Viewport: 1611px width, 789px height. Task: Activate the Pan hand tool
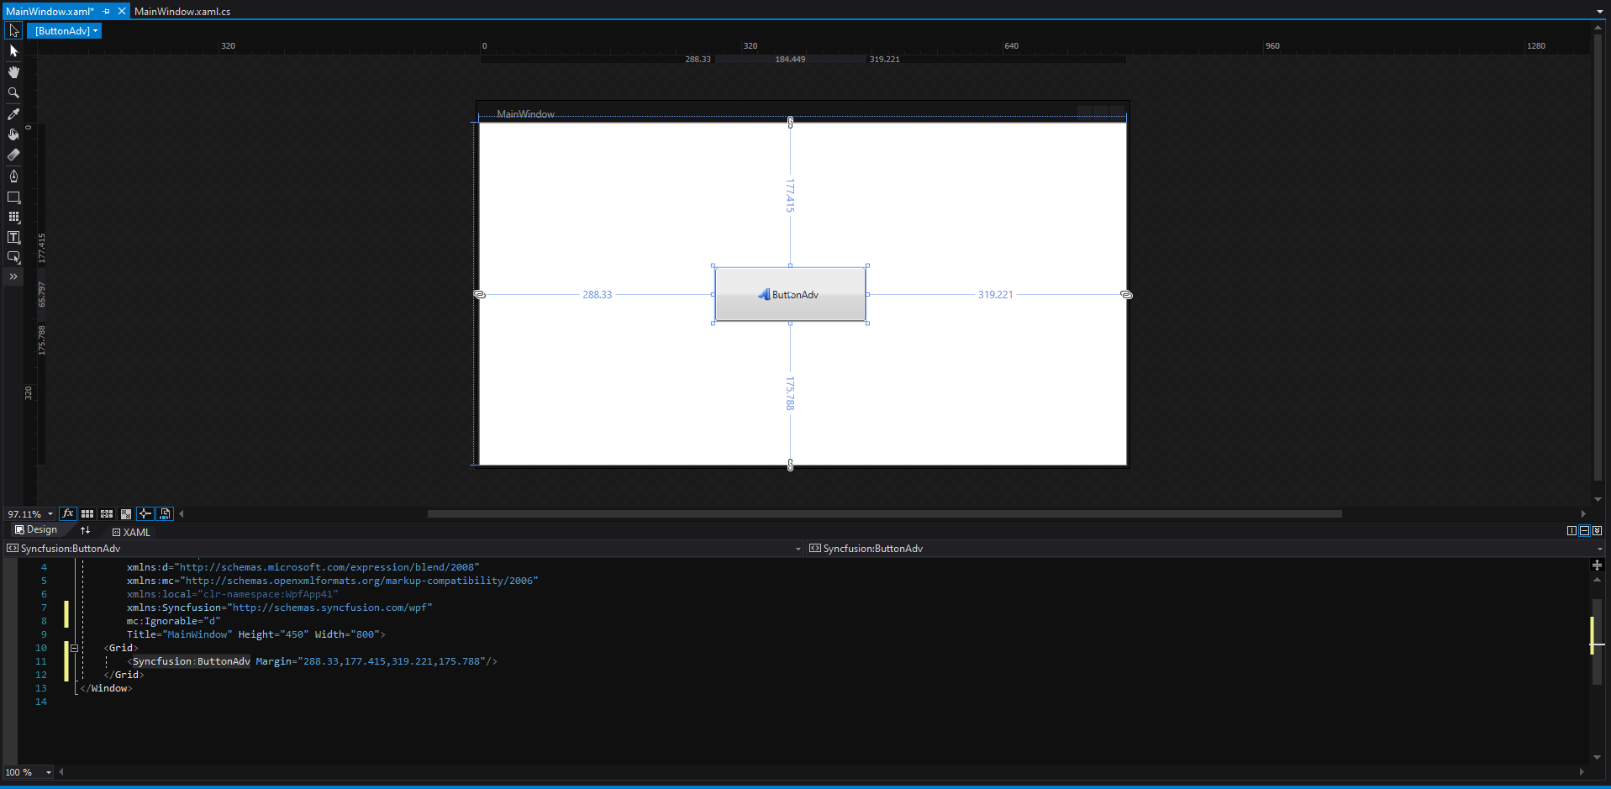click(13, 72)
